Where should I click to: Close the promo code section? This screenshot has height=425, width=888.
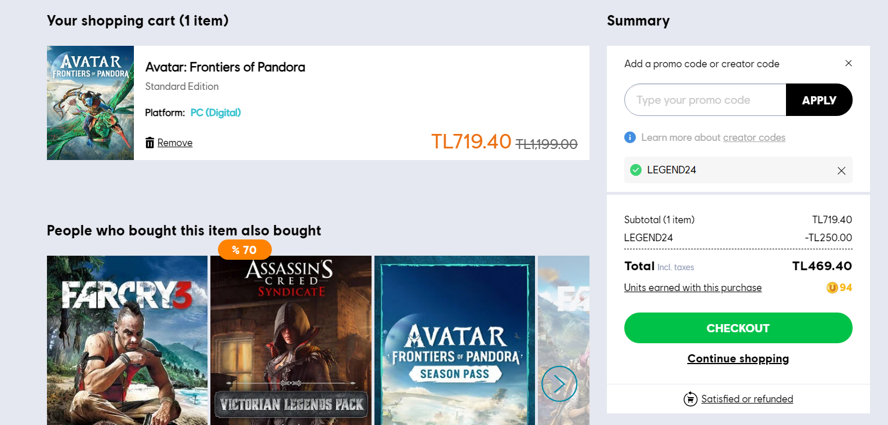click(x=849, y=63)
